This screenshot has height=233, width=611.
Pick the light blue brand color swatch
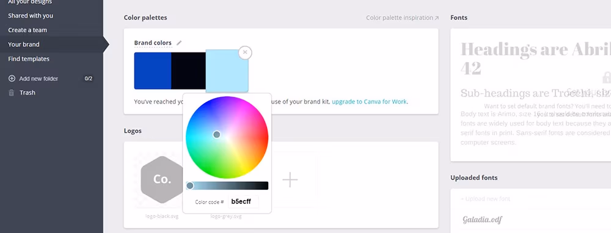(227, 71)
